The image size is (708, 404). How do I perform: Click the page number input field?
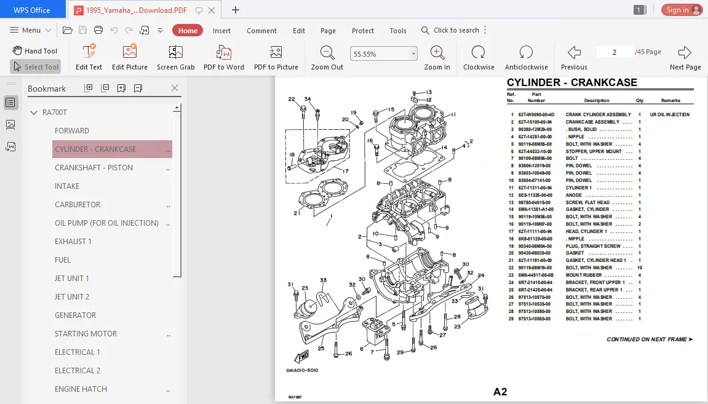(x=614, y=52)
